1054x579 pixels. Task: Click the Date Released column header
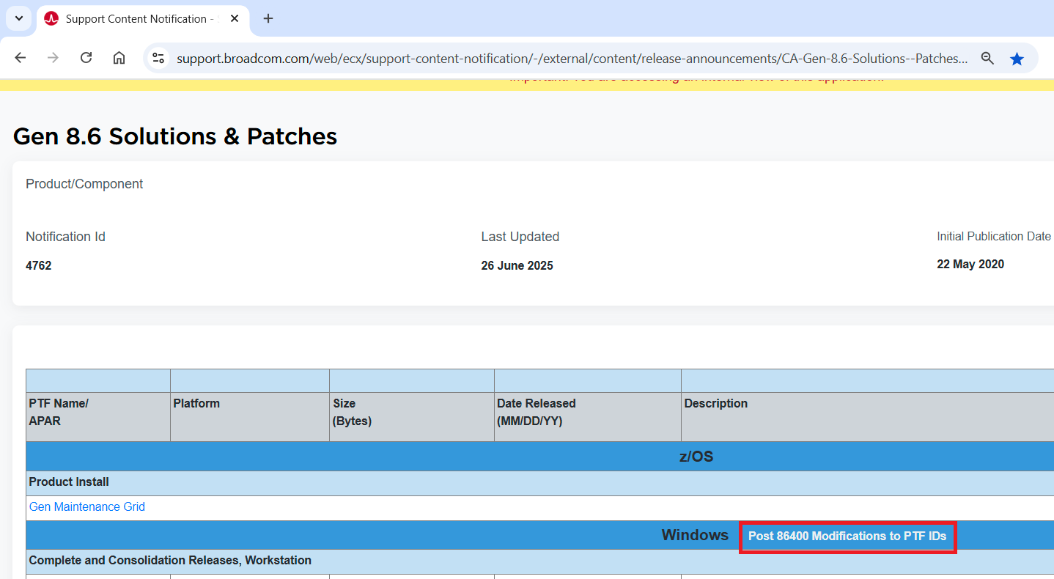[x=588, y=417]
